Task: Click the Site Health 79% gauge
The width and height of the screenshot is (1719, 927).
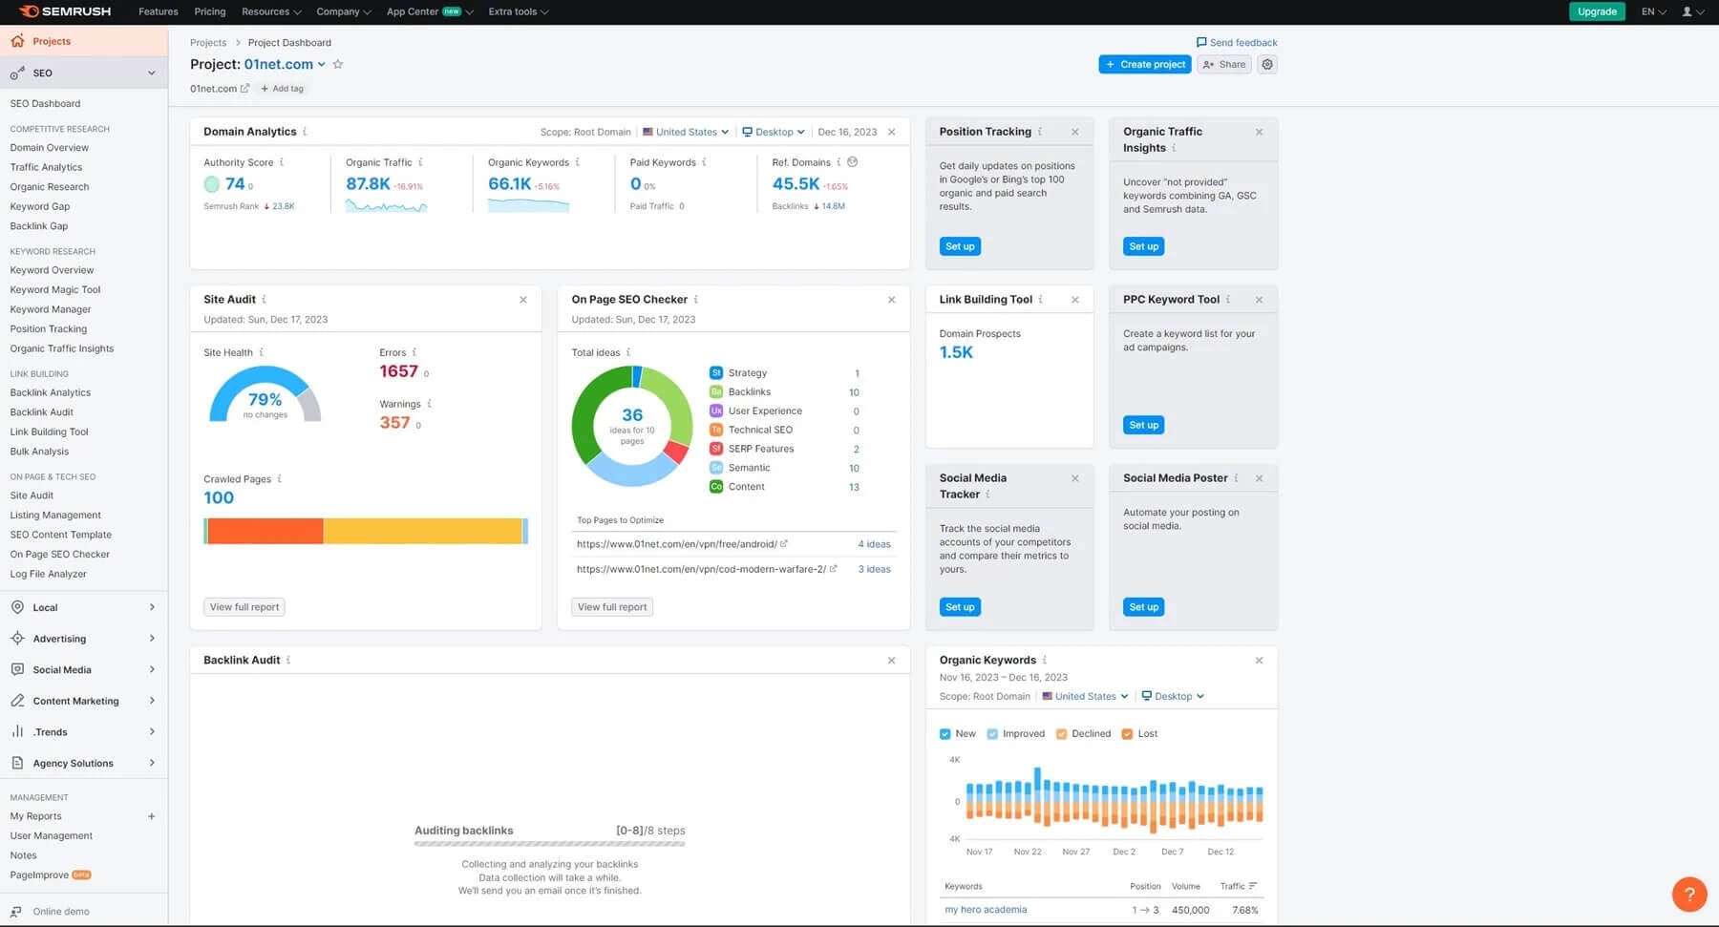Action: point(265,394)
